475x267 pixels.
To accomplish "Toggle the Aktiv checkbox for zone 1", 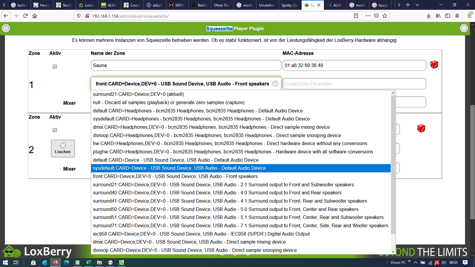I will [55, 66].
